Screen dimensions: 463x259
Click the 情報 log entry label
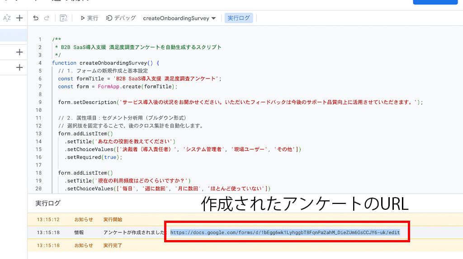click(x=79, y=232)
